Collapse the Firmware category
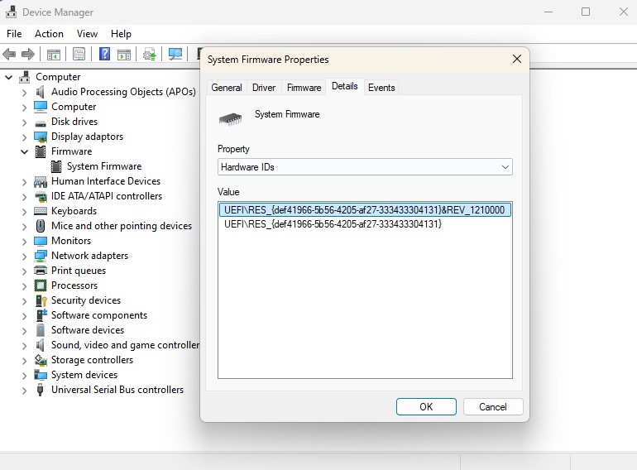 [24, 152]
